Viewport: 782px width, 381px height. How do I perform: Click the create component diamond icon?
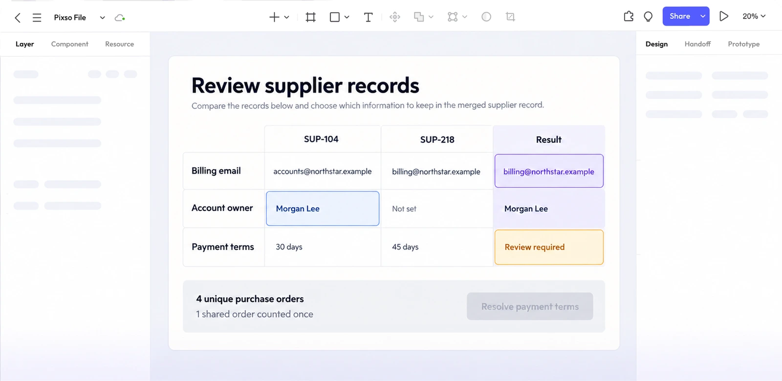pos(395,17)
